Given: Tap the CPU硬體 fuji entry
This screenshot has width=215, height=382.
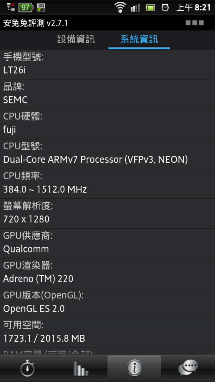Looking at the screenshot, I should pyautogui.click(x=107, y=124).
